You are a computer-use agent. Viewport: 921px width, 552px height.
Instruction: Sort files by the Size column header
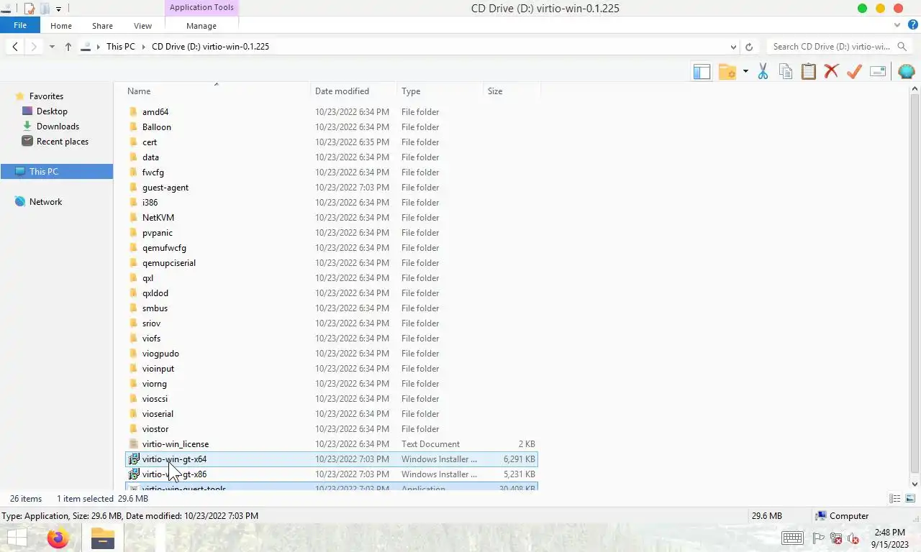pos(512,91)
